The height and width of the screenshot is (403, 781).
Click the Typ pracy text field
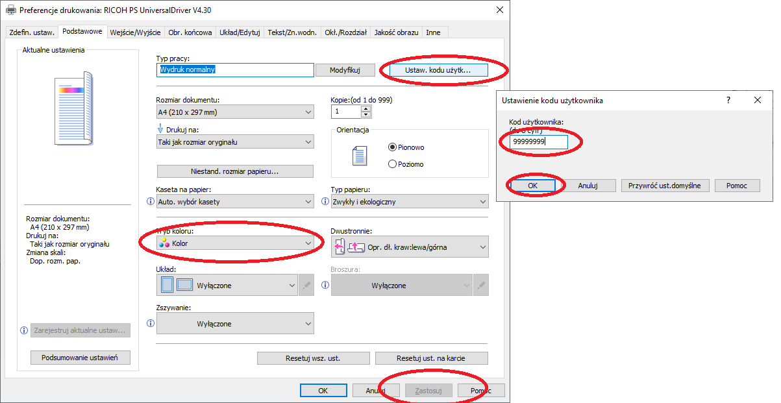click(x=235, y=69)
